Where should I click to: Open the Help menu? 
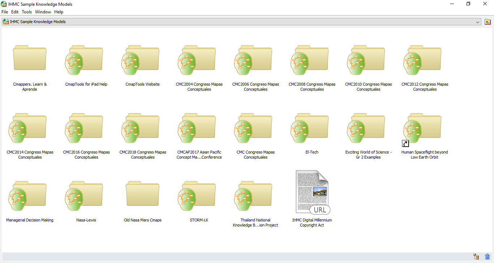[59, 12]
